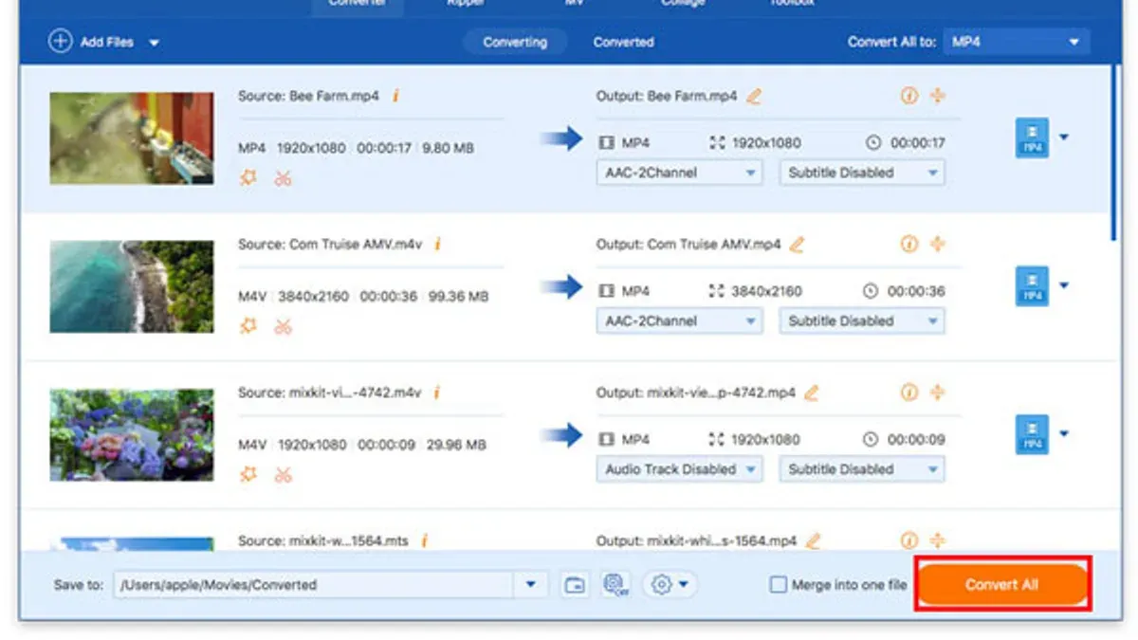The height and width of the screenshot is (640, 1138).
Task: Click the Add Files button
Action: (x=91, y=42)
